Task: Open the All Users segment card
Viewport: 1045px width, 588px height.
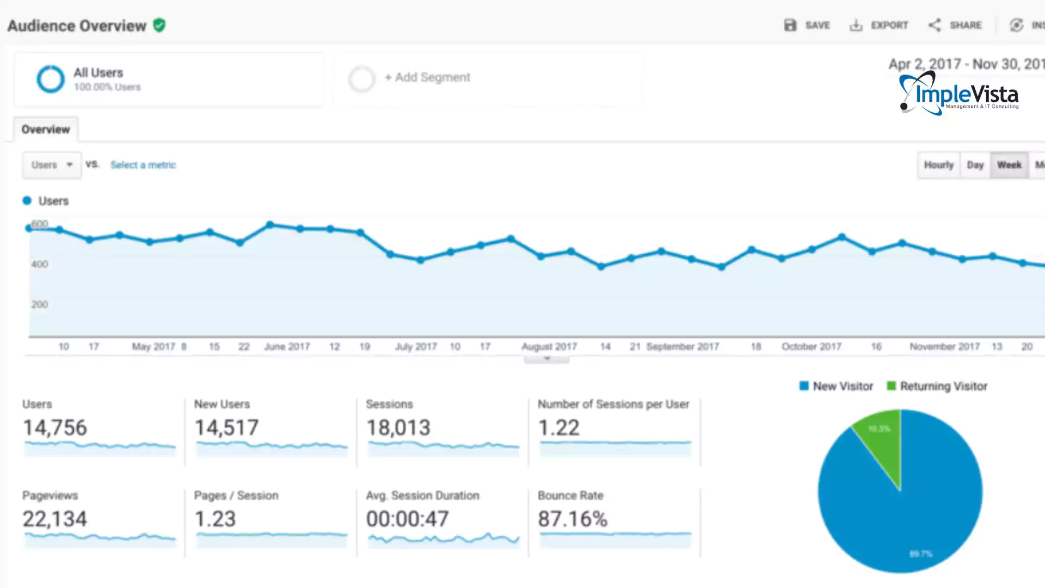Action: click(x=169, y=79)
